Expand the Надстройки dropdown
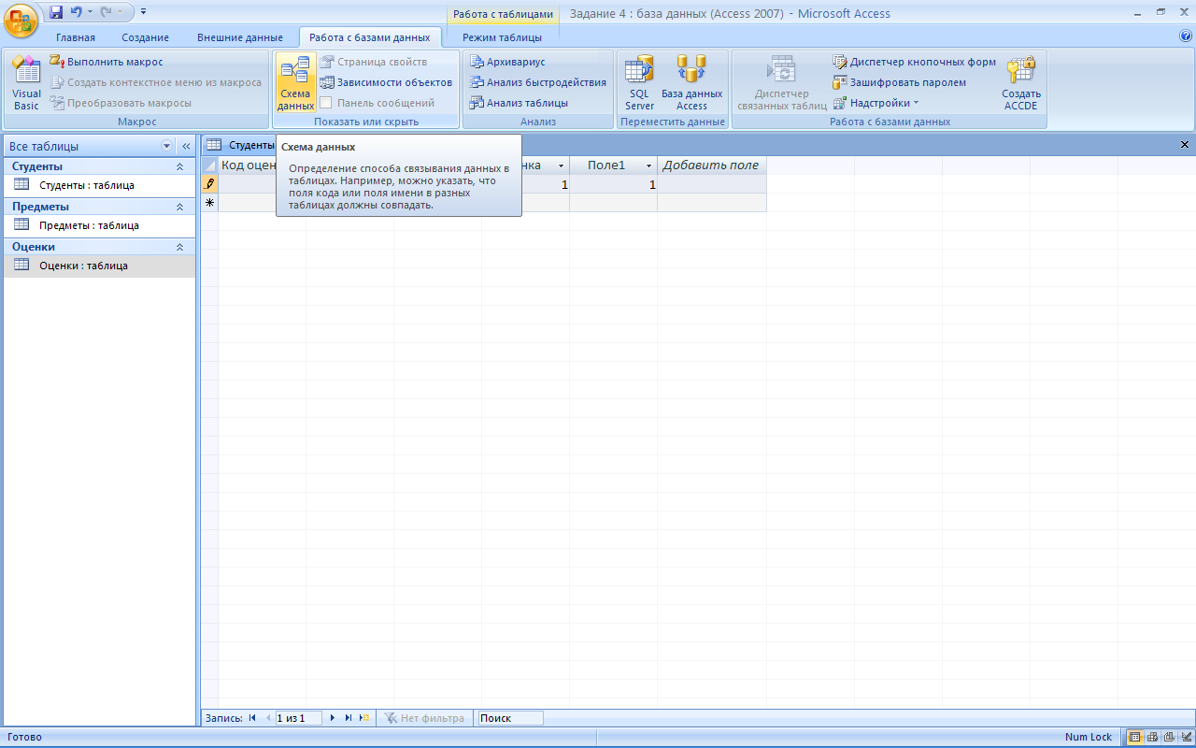Screen dimensions: 1196x748 coord(876,103)
